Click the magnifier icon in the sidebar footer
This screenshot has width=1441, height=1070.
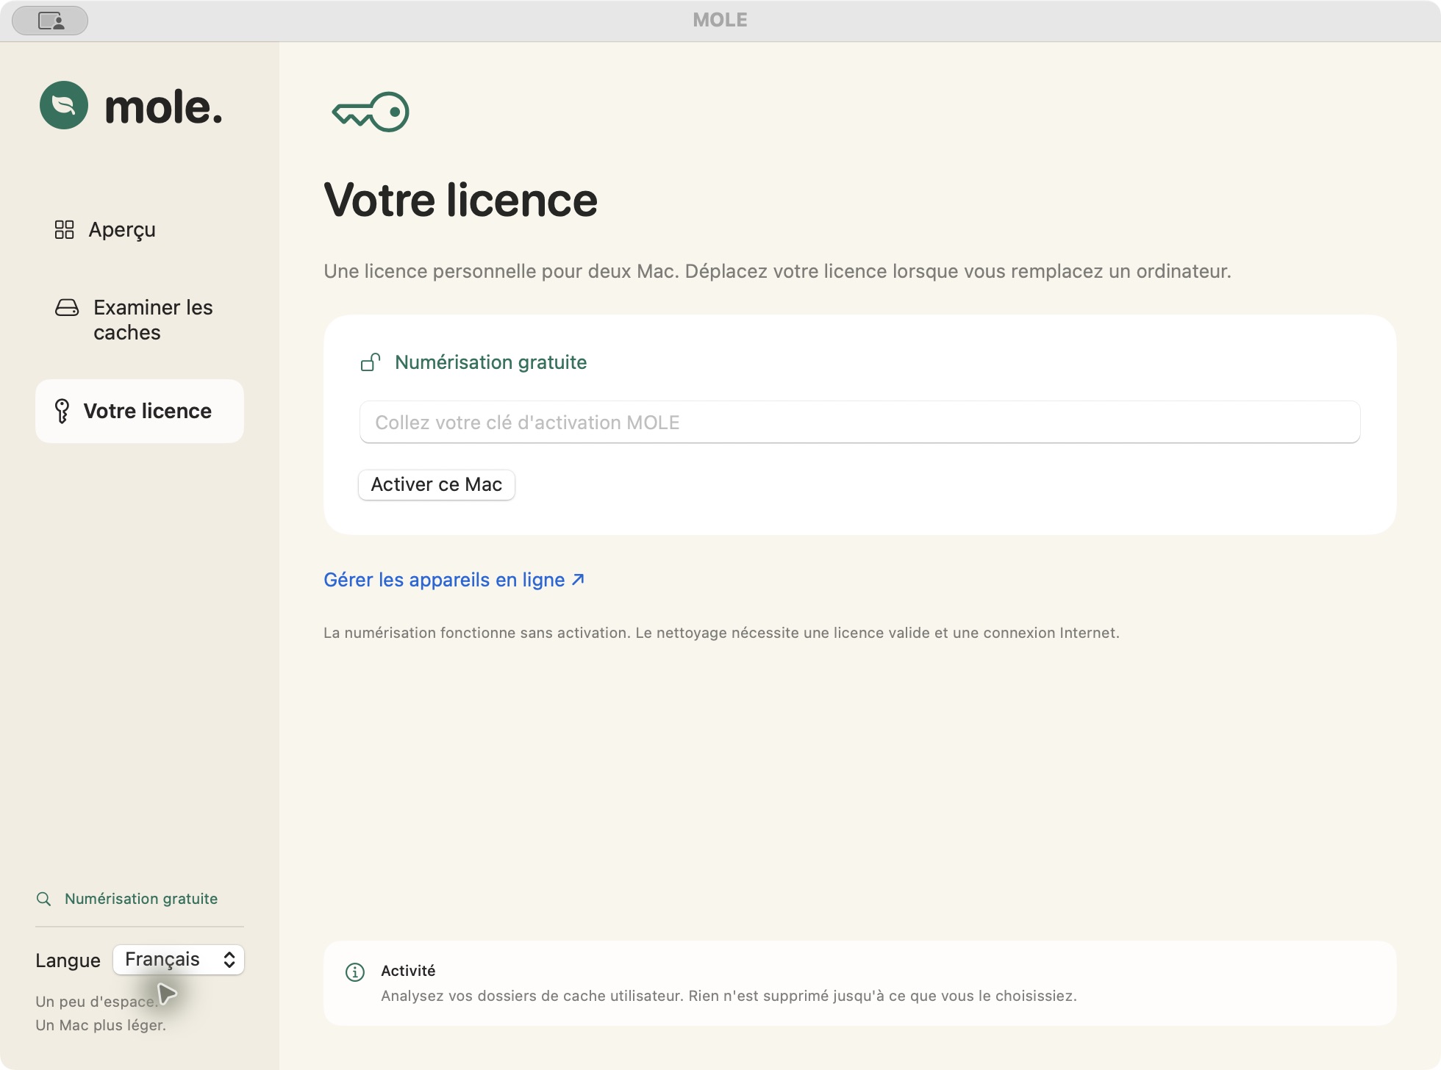point(43,899)
